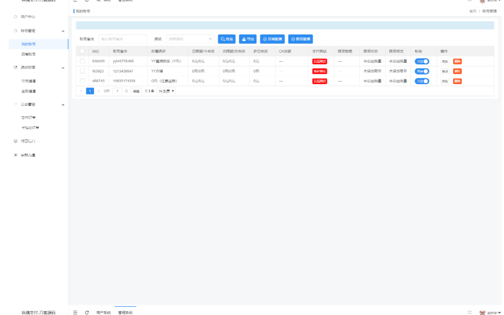Click the next page arrow in pagination

99,91
